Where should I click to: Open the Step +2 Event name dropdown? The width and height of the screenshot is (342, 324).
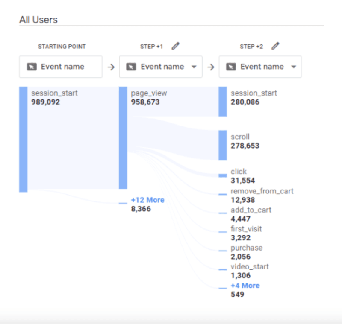293,67
